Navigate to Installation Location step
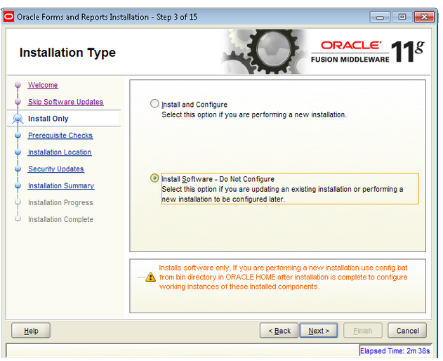The image size is (443, 361). (x=60, y=152)
